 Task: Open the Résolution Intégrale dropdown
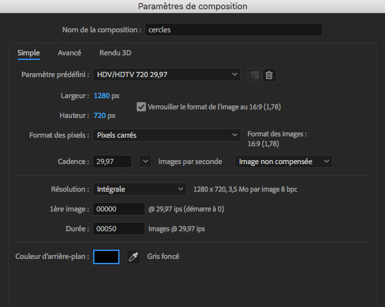[139, 189]
